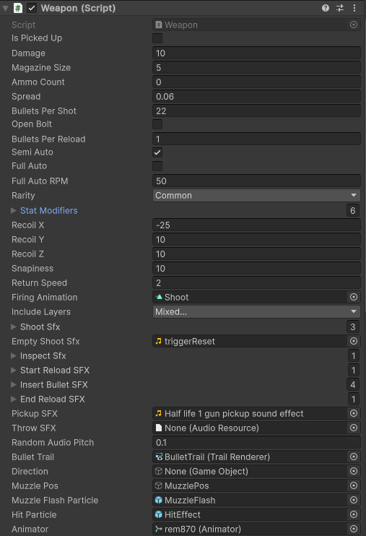Open the Include Layers Mixed dropdown
Viewport: 366px width, 536px height.
(256, 312)
